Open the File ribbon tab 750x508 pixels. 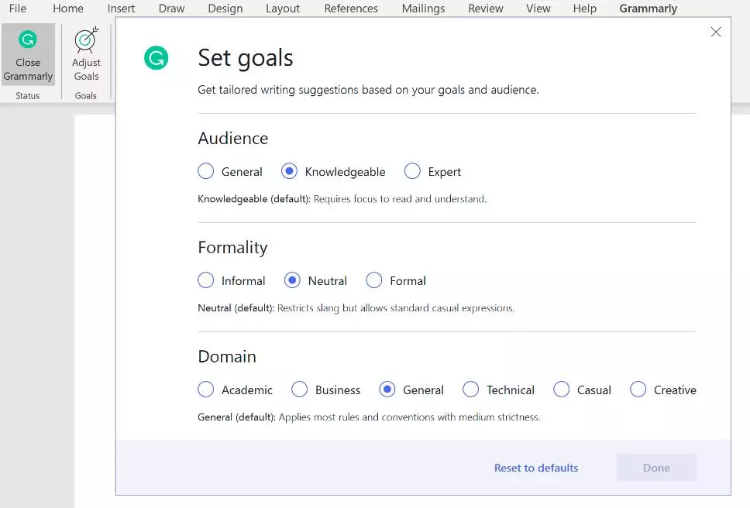pos(18,9)
